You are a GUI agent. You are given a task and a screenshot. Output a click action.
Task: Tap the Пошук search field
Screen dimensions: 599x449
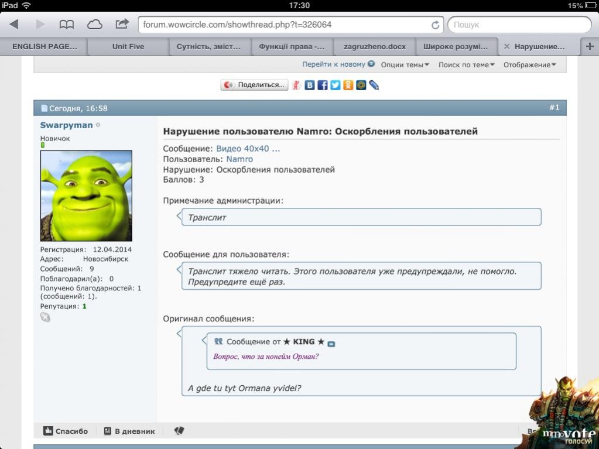click(519, 25)
